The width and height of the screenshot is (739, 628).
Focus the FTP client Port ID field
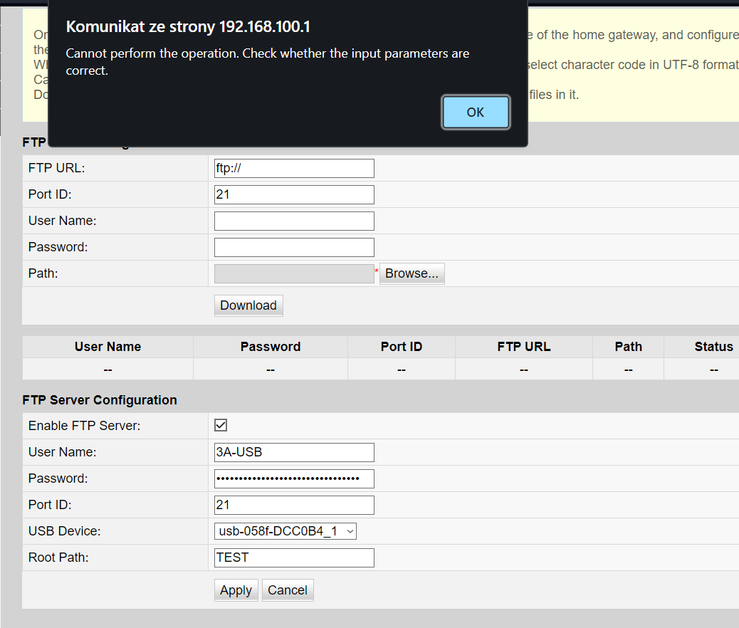tap(294, 194)
